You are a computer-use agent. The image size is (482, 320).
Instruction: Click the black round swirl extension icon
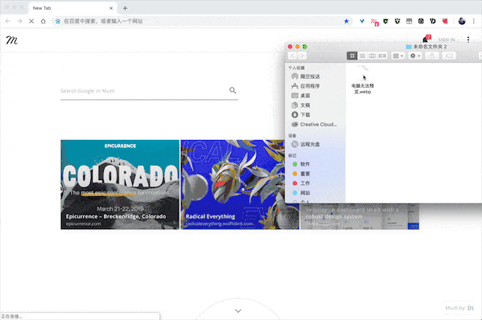(421, 21)
